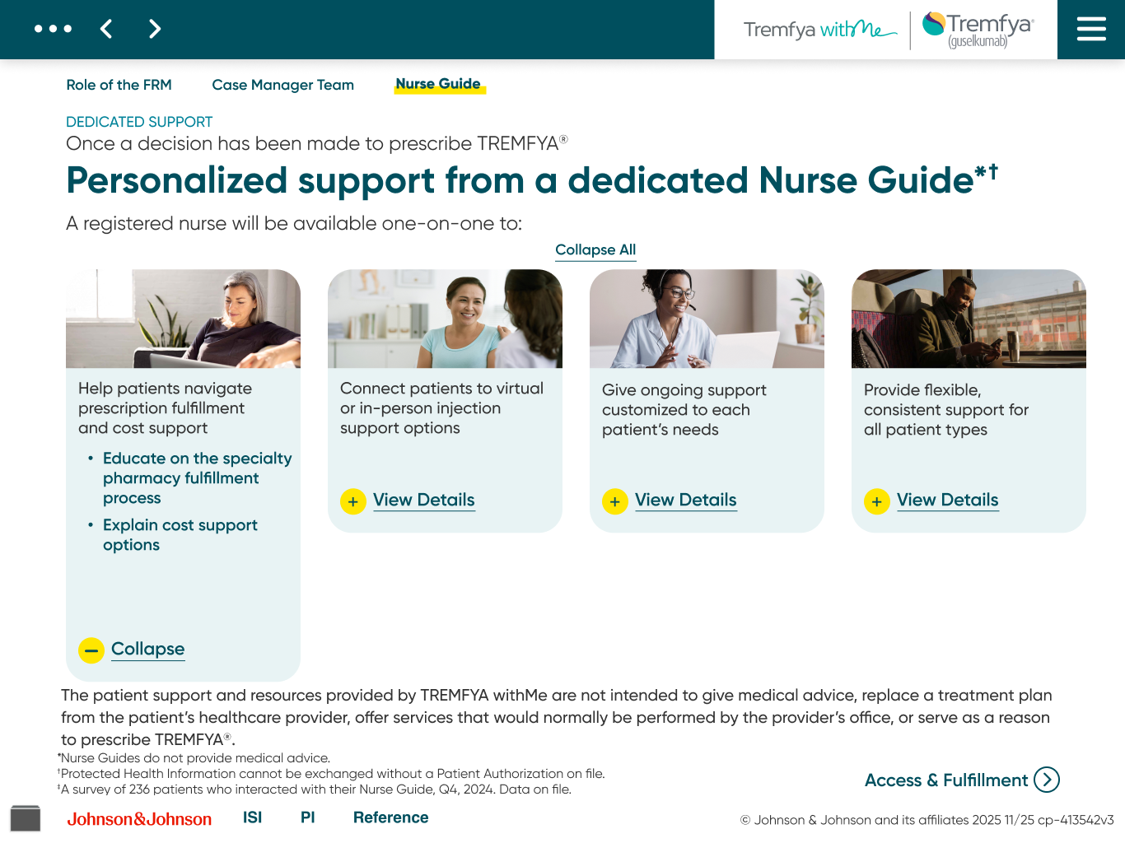Click 'Once a decision has been made' subtitle
Screen dimensions: 1125x843
[317, 143]
